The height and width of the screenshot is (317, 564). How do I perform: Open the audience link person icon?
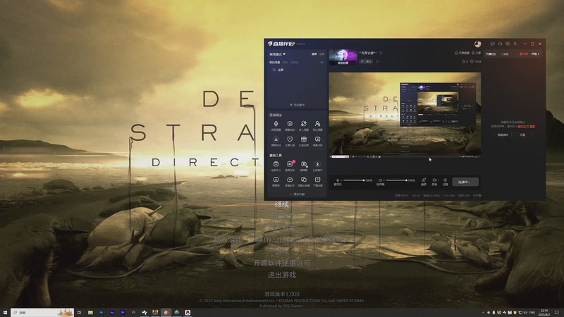[318, 125]
